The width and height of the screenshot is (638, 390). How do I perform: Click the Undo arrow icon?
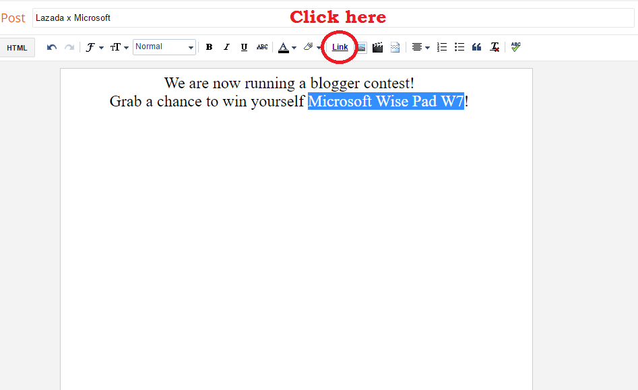click(52, 47)
